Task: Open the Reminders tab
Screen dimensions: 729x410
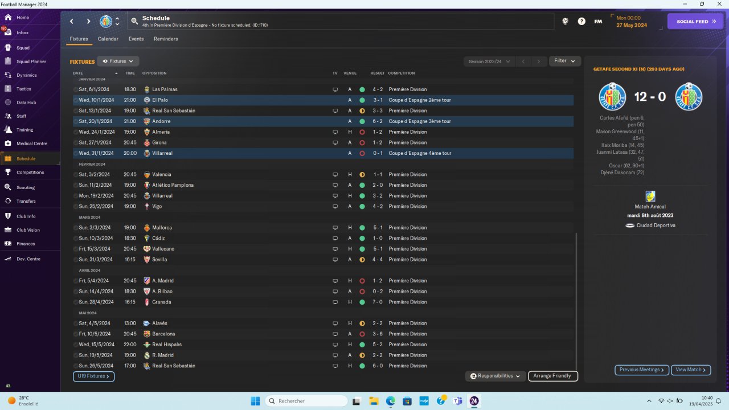Action: 166,39
